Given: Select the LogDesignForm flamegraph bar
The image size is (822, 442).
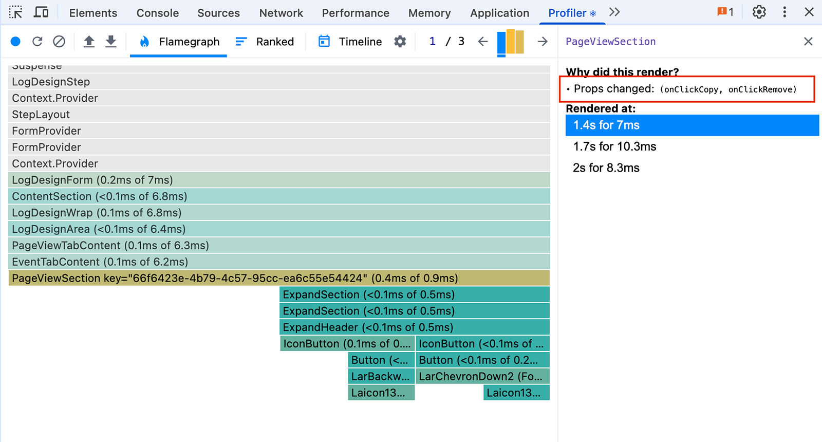Looking at the screenshot, I should coord(279,180).
